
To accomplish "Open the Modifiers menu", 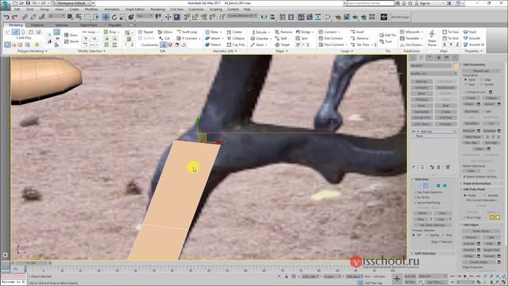I will pos(92,9).
